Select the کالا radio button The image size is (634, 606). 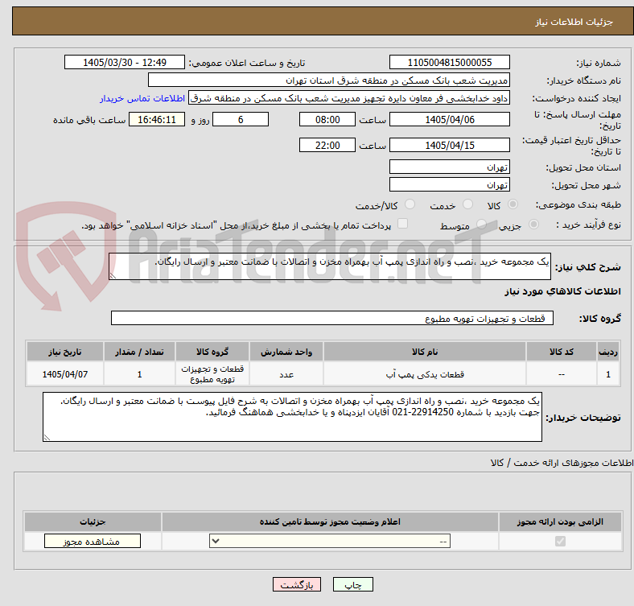click(x=513, y=204)
